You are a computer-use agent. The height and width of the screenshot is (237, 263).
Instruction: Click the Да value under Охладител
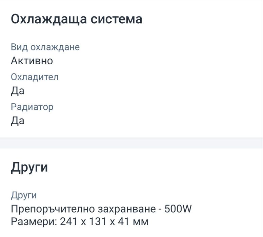(x=18, y=91)
